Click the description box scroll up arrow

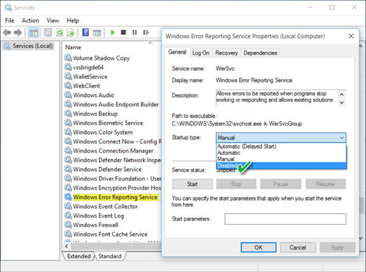(342, 95)
